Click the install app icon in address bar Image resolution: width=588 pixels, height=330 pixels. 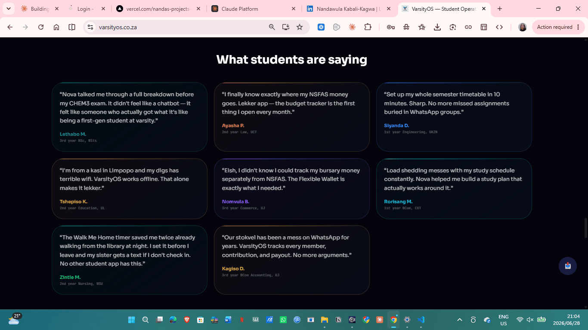click(286, 27)
